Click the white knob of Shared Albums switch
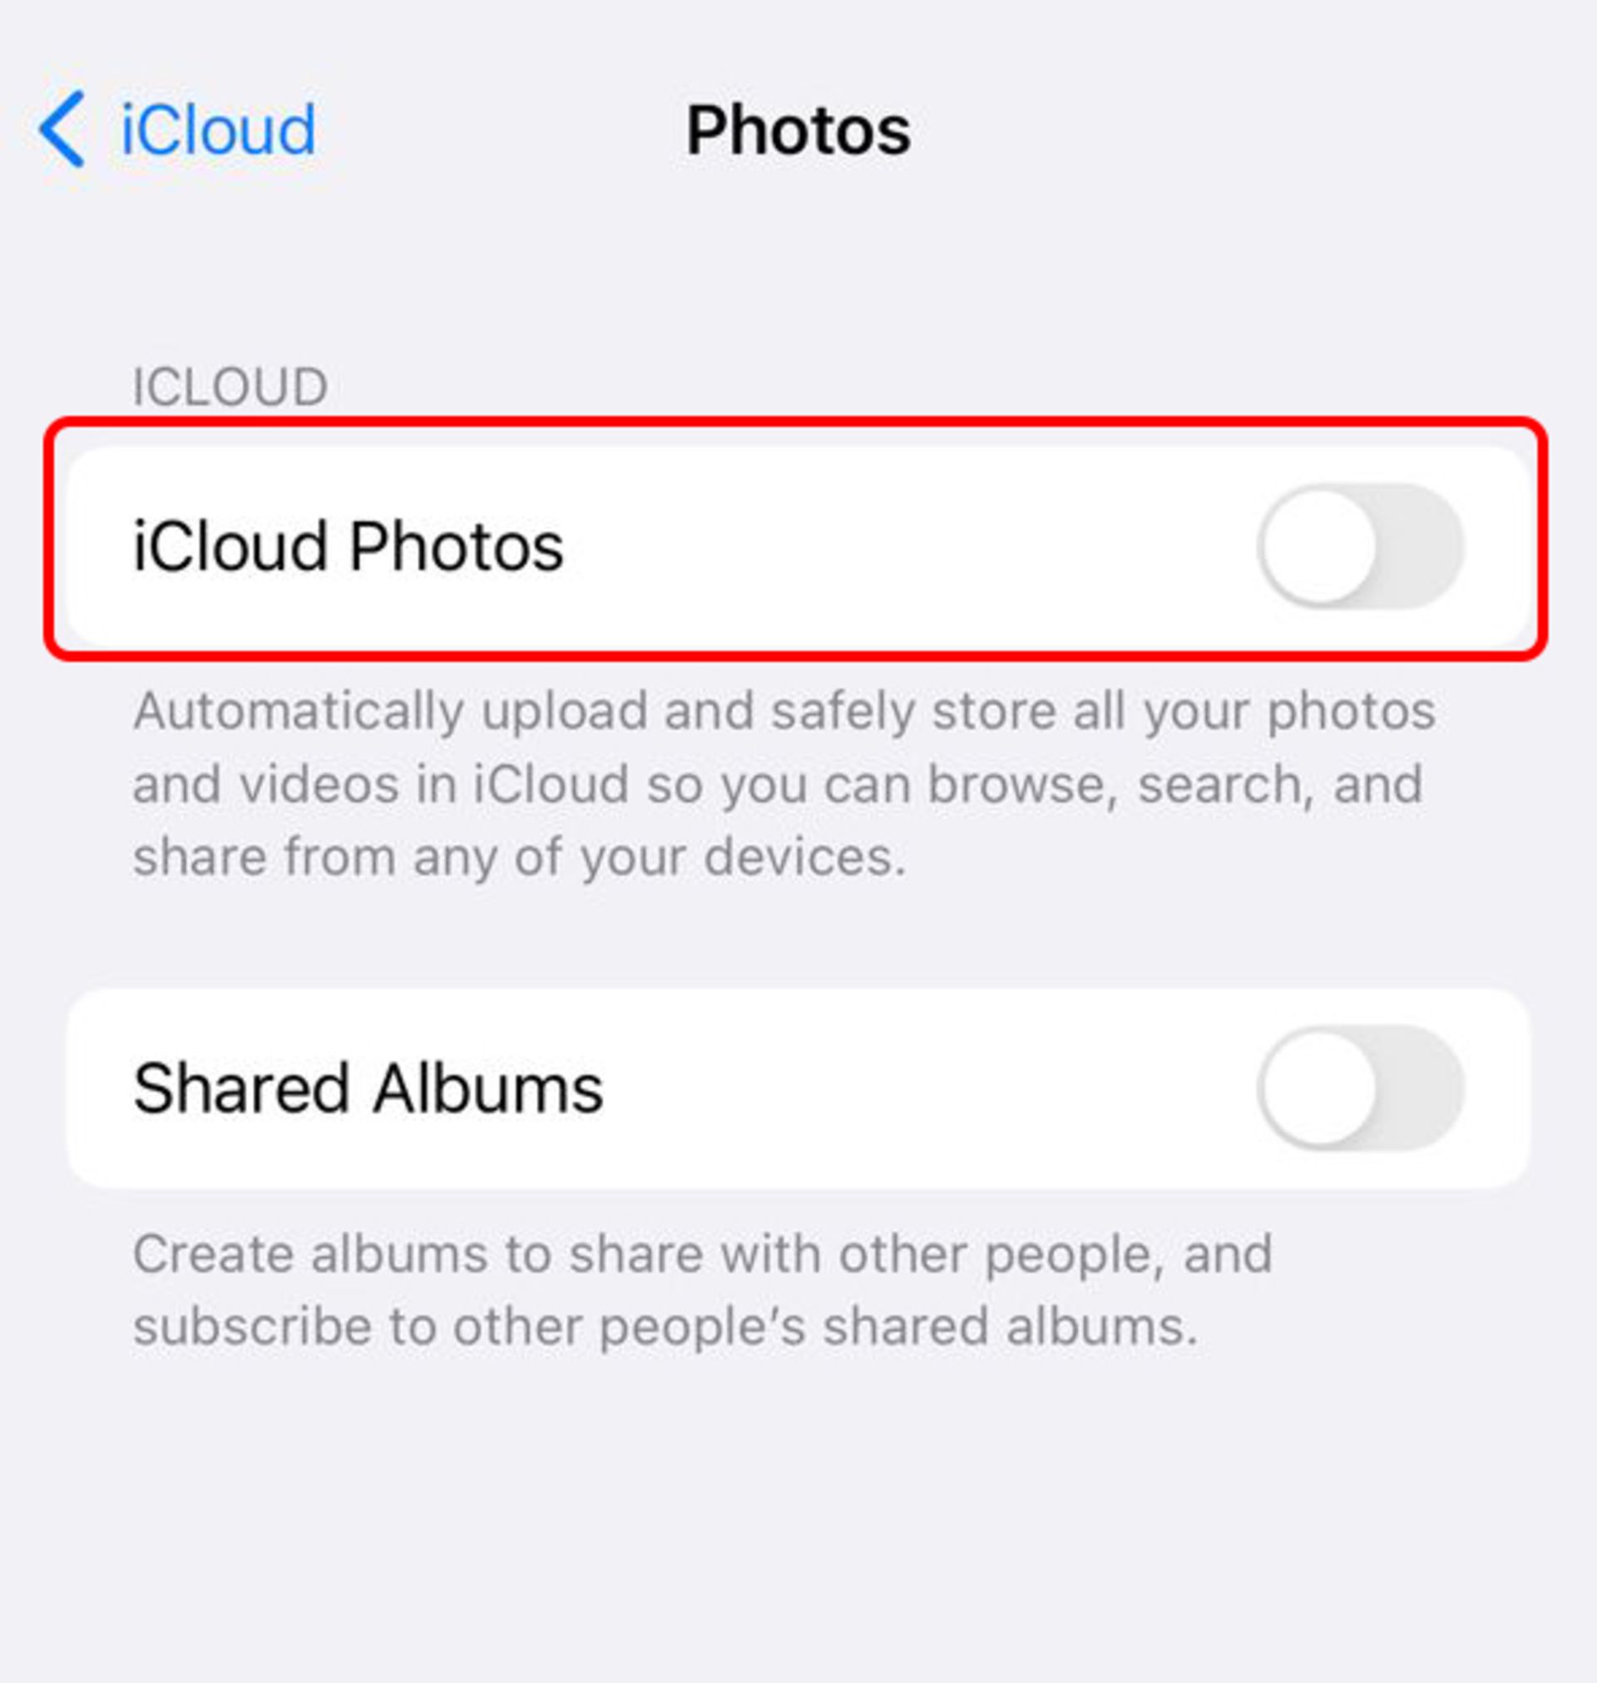1597x1683 pixels. point(1319,1088)
